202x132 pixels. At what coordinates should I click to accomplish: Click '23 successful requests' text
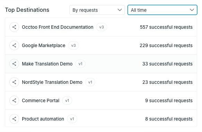point(167,82)
